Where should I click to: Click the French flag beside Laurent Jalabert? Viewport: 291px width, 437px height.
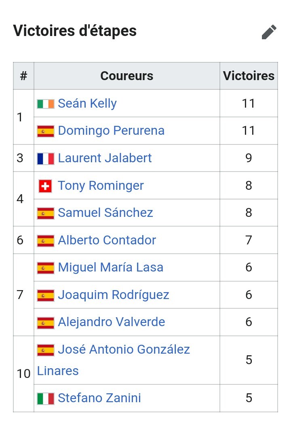pyautogui.click(x=46, y=158)
